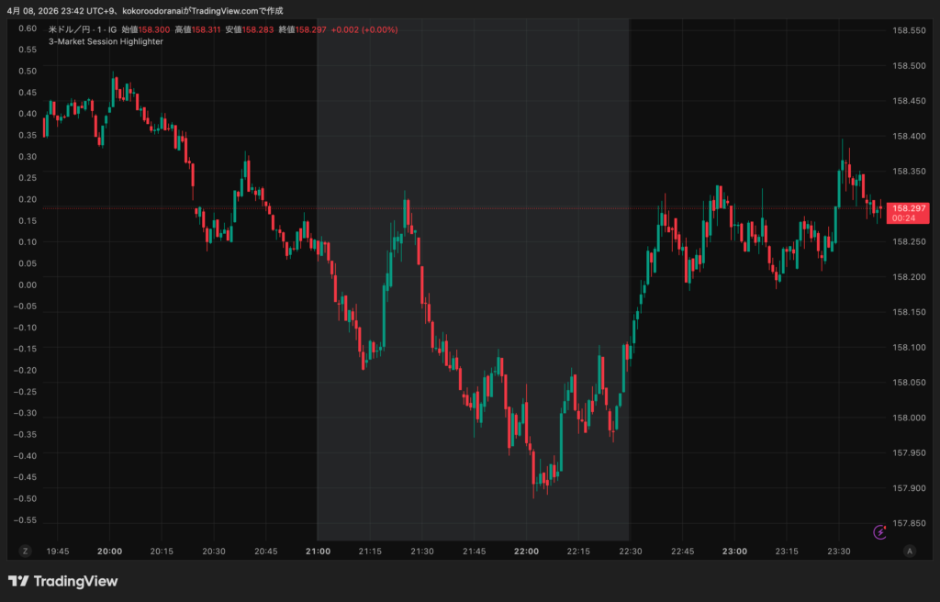Click the purple lightning bolt icon
The image size is (940, 602).
coord(880,531)
